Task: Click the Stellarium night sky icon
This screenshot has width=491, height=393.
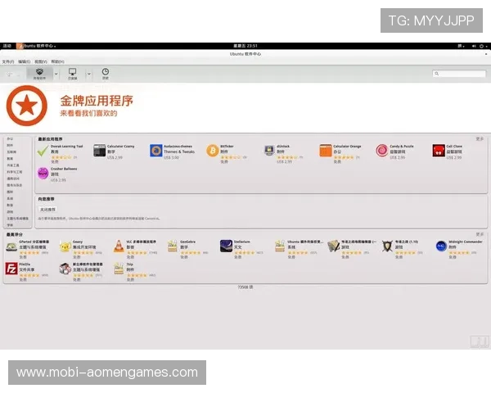Action: [226, 246]
